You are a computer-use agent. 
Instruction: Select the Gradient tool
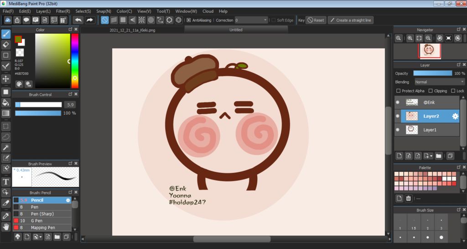[x=5, y=113]
